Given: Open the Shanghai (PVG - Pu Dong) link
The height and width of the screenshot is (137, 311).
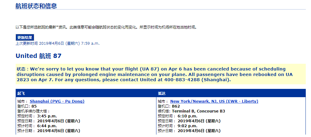Looking at the screenshot, I should (57, 101).
